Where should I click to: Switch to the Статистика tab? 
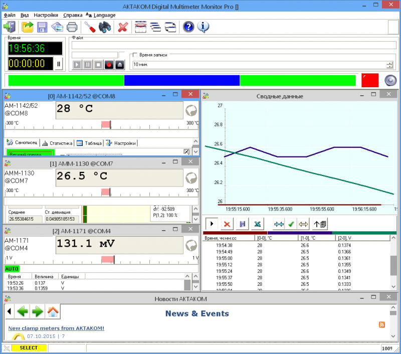(x=57, y=143)
